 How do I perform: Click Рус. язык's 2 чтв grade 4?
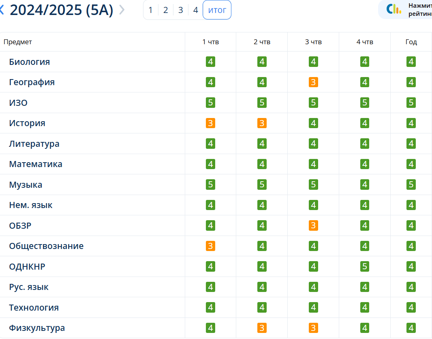pos(262,287)
